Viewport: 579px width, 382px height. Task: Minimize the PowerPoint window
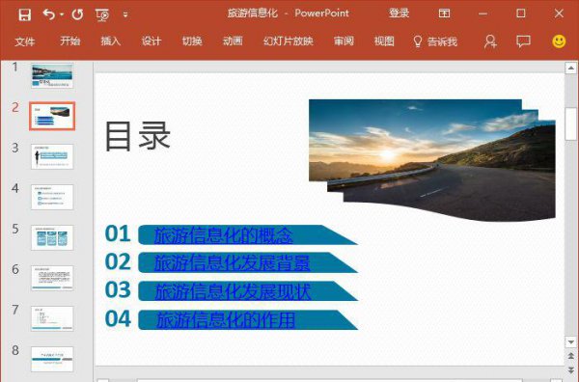pyautogui.click(x=482, y=14)
